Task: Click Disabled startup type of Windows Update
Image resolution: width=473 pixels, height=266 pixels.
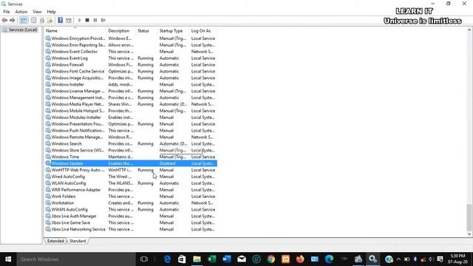Action: (x=168, y=163)
